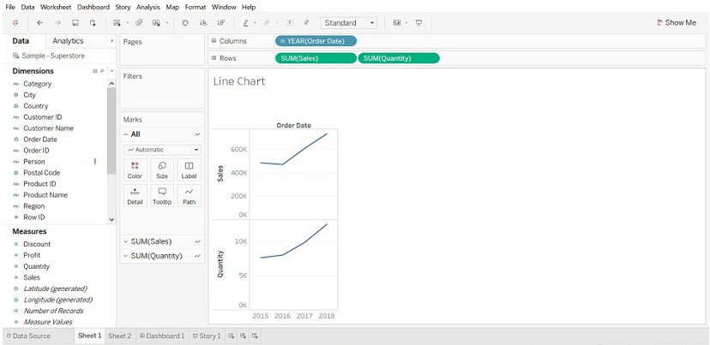Click the New Data Source icon

coord(93,22)
